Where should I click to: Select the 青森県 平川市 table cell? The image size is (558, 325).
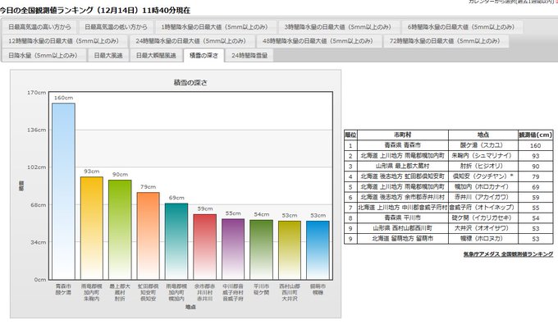pyautogui.click(x=402, y=217)
